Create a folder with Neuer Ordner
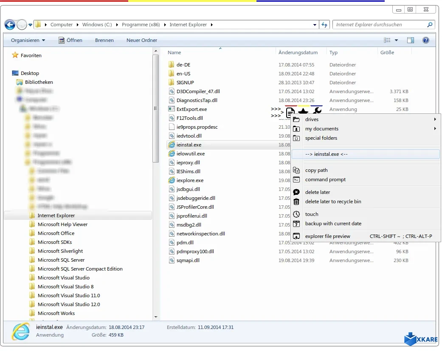 click(x=142, y=40)
